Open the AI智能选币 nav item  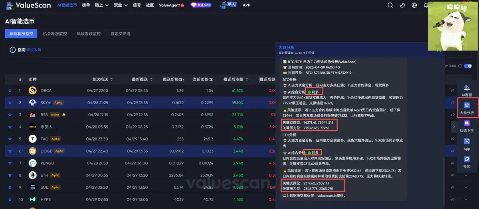point(67,5)
